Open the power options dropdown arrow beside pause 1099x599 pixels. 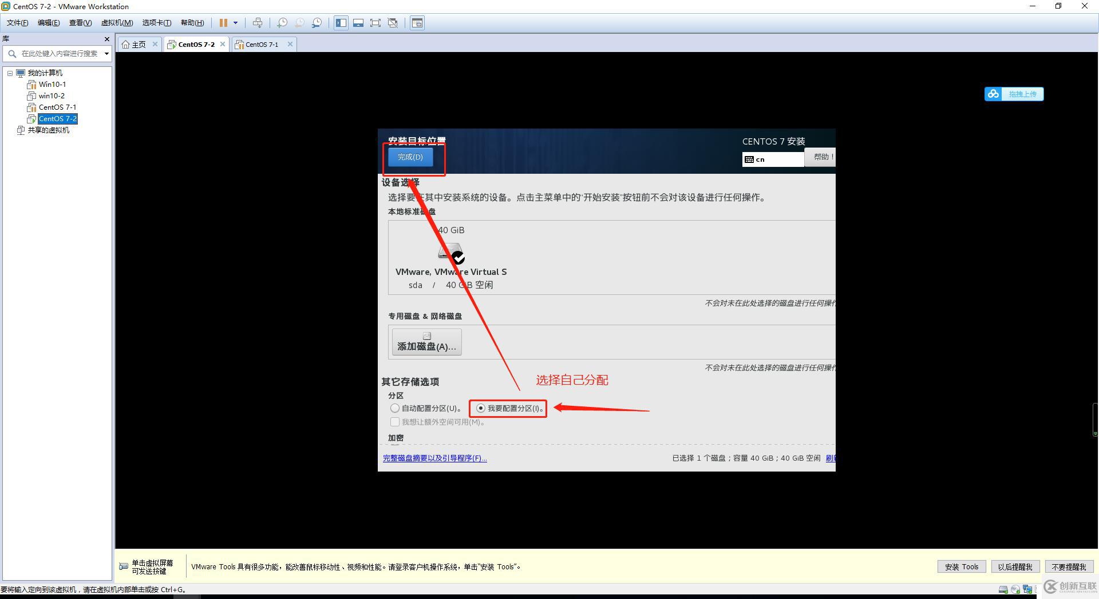(235, 23)
